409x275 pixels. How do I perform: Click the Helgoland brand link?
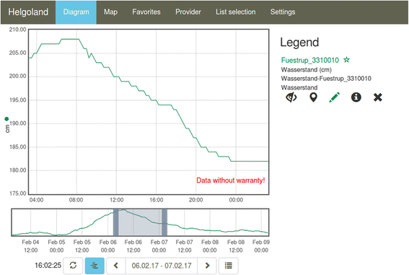[x=28, y=12]
